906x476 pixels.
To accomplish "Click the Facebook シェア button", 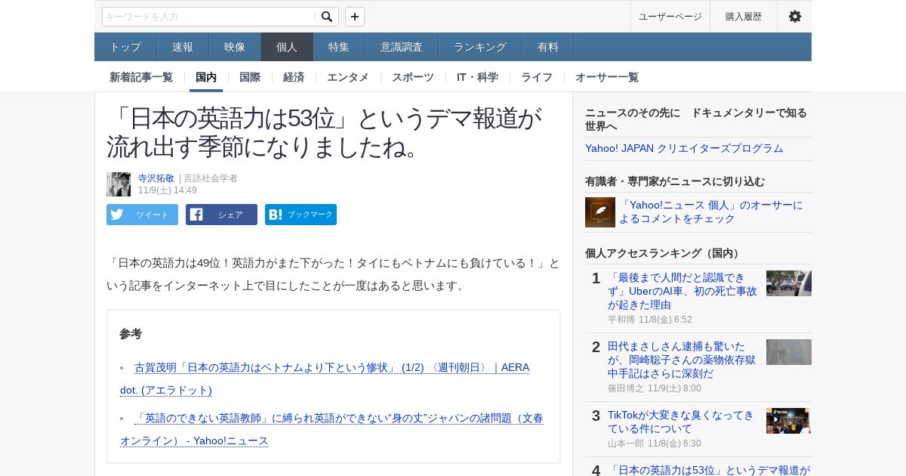I will click(x=221, y=215).
